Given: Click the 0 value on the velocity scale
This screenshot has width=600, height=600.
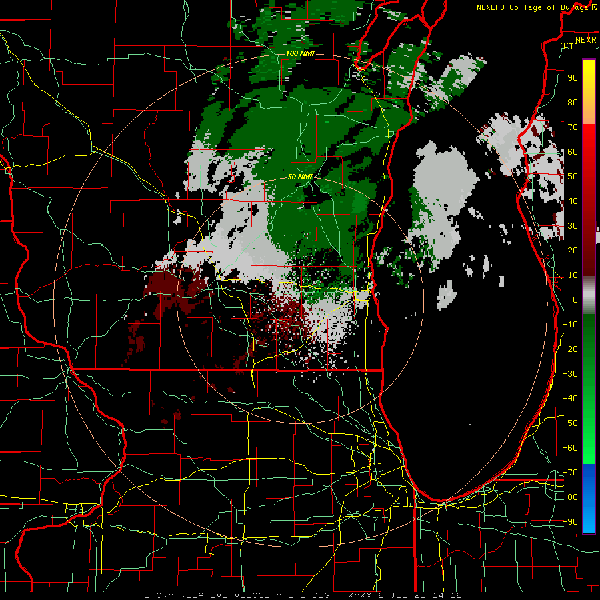Looking at the screenshot, I should point(575,299).
